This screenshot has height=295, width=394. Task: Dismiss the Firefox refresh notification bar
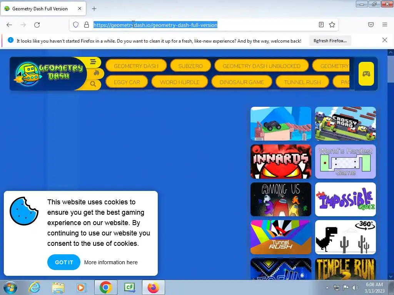point(384,40)
